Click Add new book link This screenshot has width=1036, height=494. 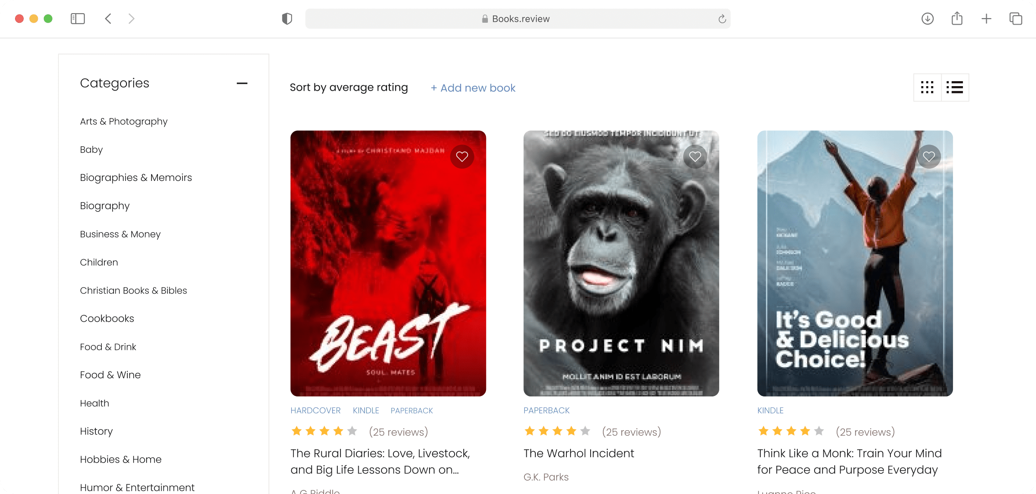[472, 87]
